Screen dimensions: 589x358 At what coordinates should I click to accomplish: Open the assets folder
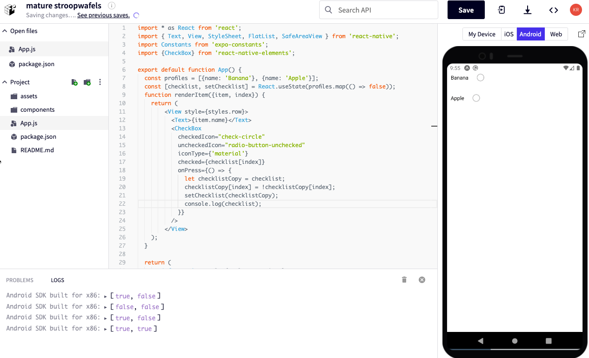pyautogui.click(x=54, y=96)
